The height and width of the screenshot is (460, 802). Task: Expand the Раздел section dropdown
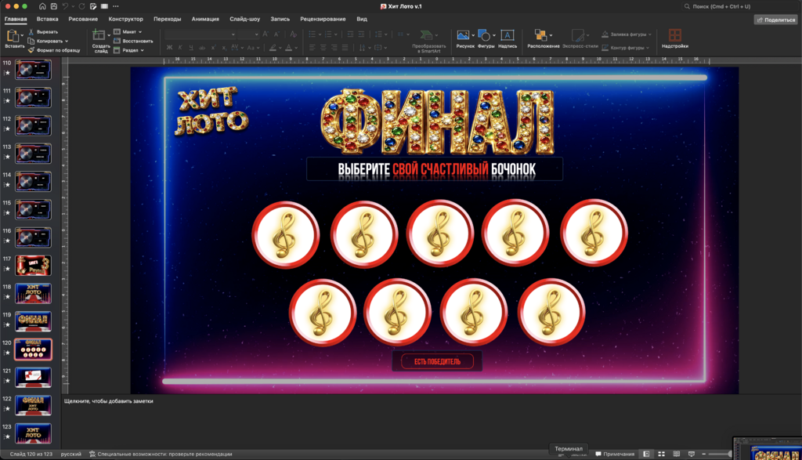[x=129, y=50]
